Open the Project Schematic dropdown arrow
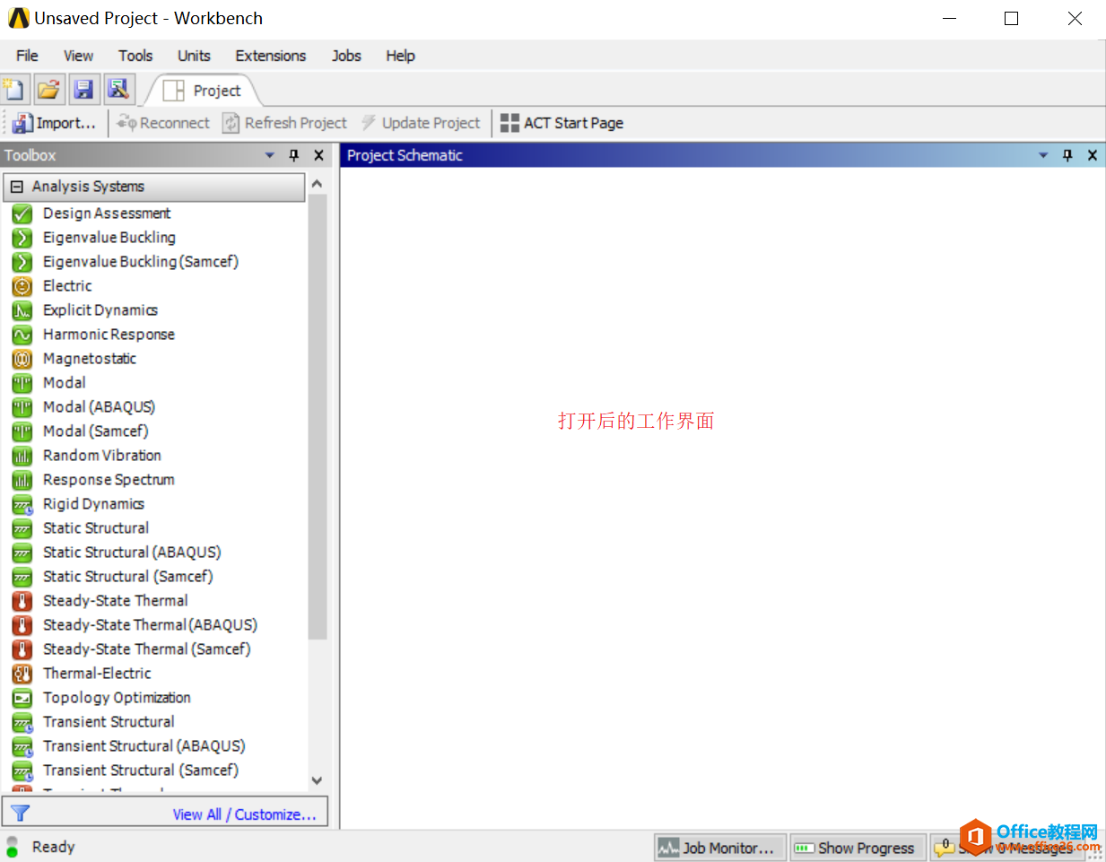The height and width of the screenshot is (862, 1106). [x=1043, y=155]
